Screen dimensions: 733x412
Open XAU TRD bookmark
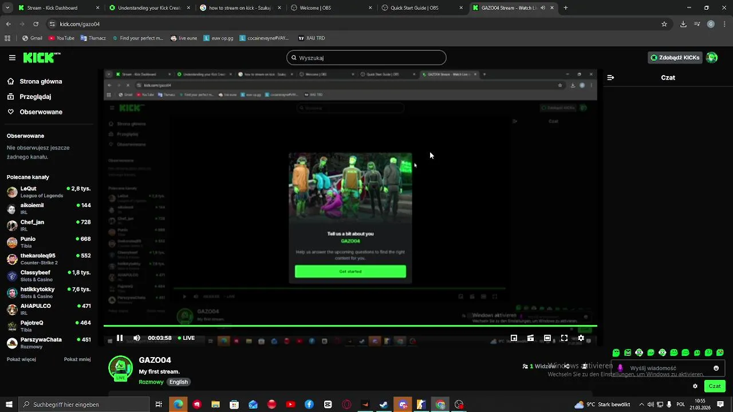[312, 38]
